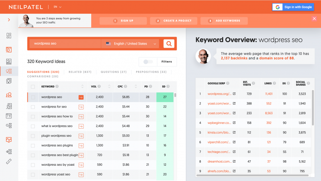Viewport: 321px width, 181px height.
Task: Check the 'what is wordpress seo' checkbox
Action: pos(33,126)
